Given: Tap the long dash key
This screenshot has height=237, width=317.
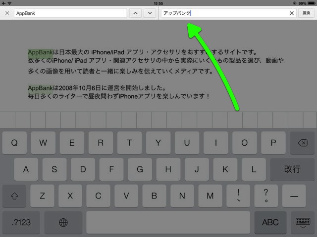Looking at the screenshot, I should tap(294, 196).
